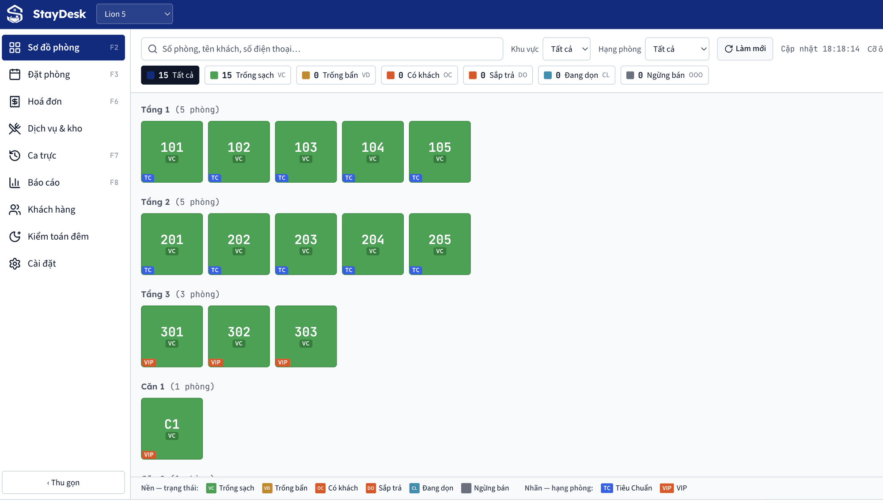Screen dimensions: 883x503
Task: Open the Lion 5 property dropdown
Action: click(134, 14)
